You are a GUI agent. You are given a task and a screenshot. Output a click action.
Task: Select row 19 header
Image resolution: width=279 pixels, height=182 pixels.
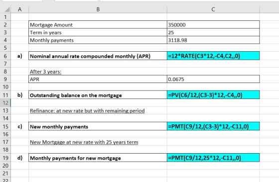(x=5, y=158)
